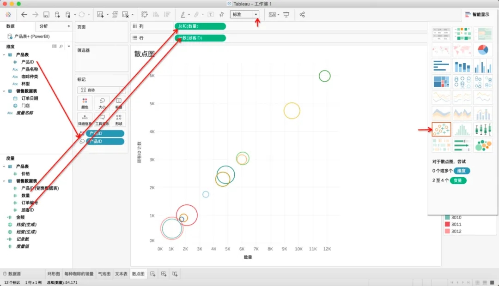
Task: Open the 大小 size mark card
Action: (x=102, y=103)
